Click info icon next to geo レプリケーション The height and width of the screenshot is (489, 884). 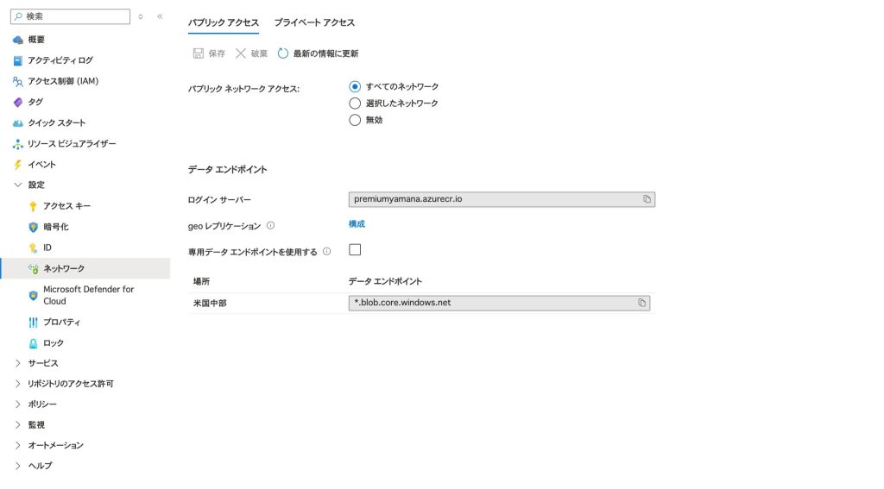(x=270, y=225)
